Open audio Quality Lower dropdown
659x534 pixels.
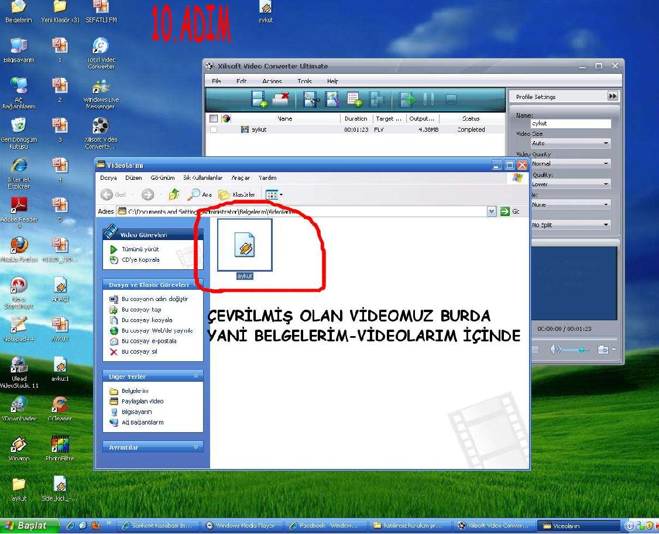(x=570, y=184)
